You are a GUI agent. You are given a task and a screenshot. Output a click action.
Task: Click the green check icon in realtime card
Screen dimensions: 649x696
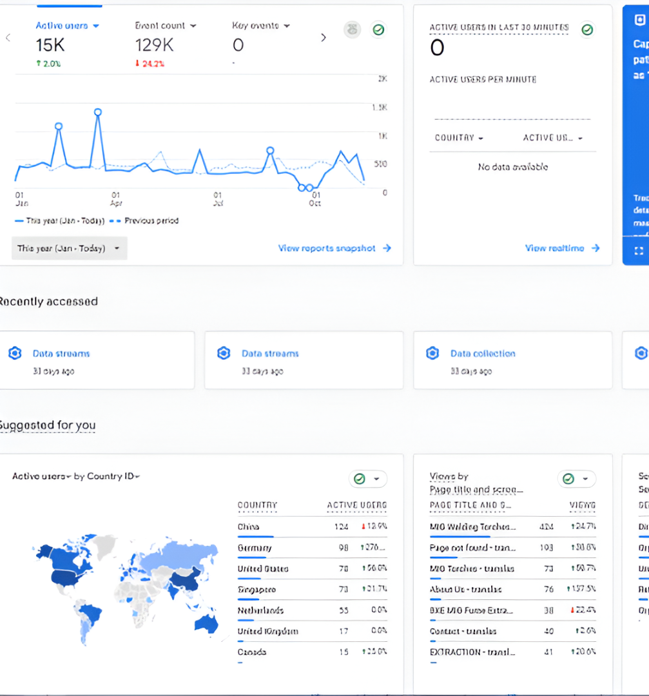[586, 30]
